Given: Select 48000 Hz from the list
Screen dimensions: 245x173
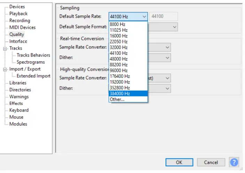Looking at the screenshot, I should tap(118, 59).
